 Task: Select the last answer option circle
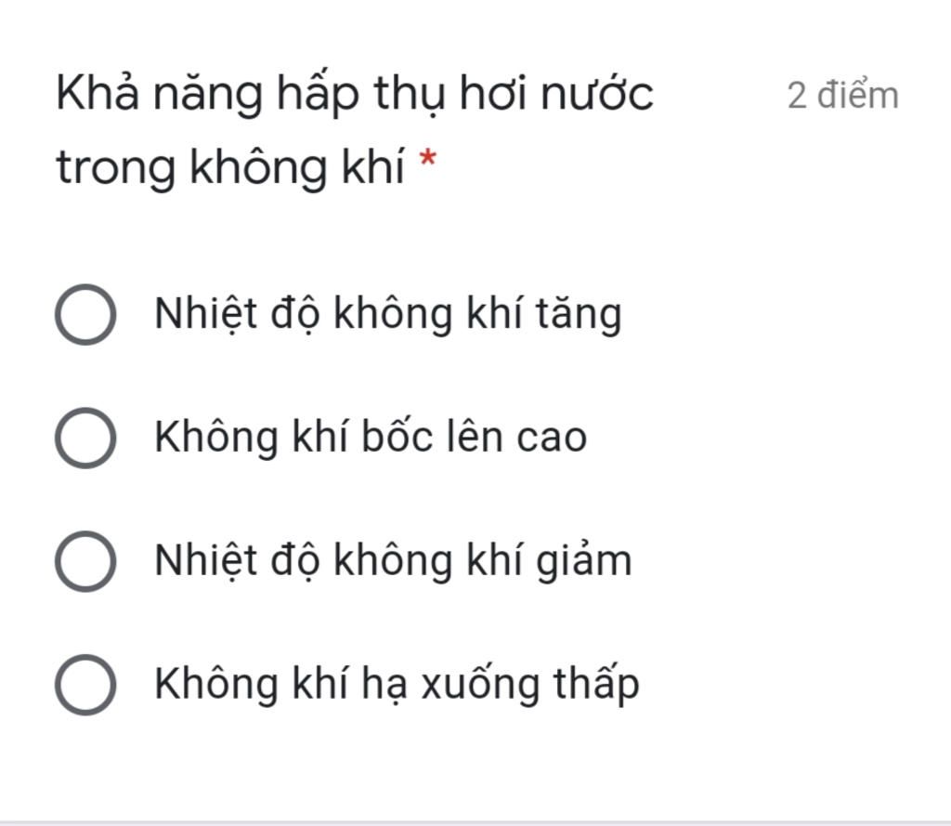click(85, 685)
